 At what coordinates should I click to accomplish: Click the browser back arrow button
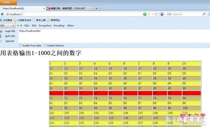tap(2, 14)
